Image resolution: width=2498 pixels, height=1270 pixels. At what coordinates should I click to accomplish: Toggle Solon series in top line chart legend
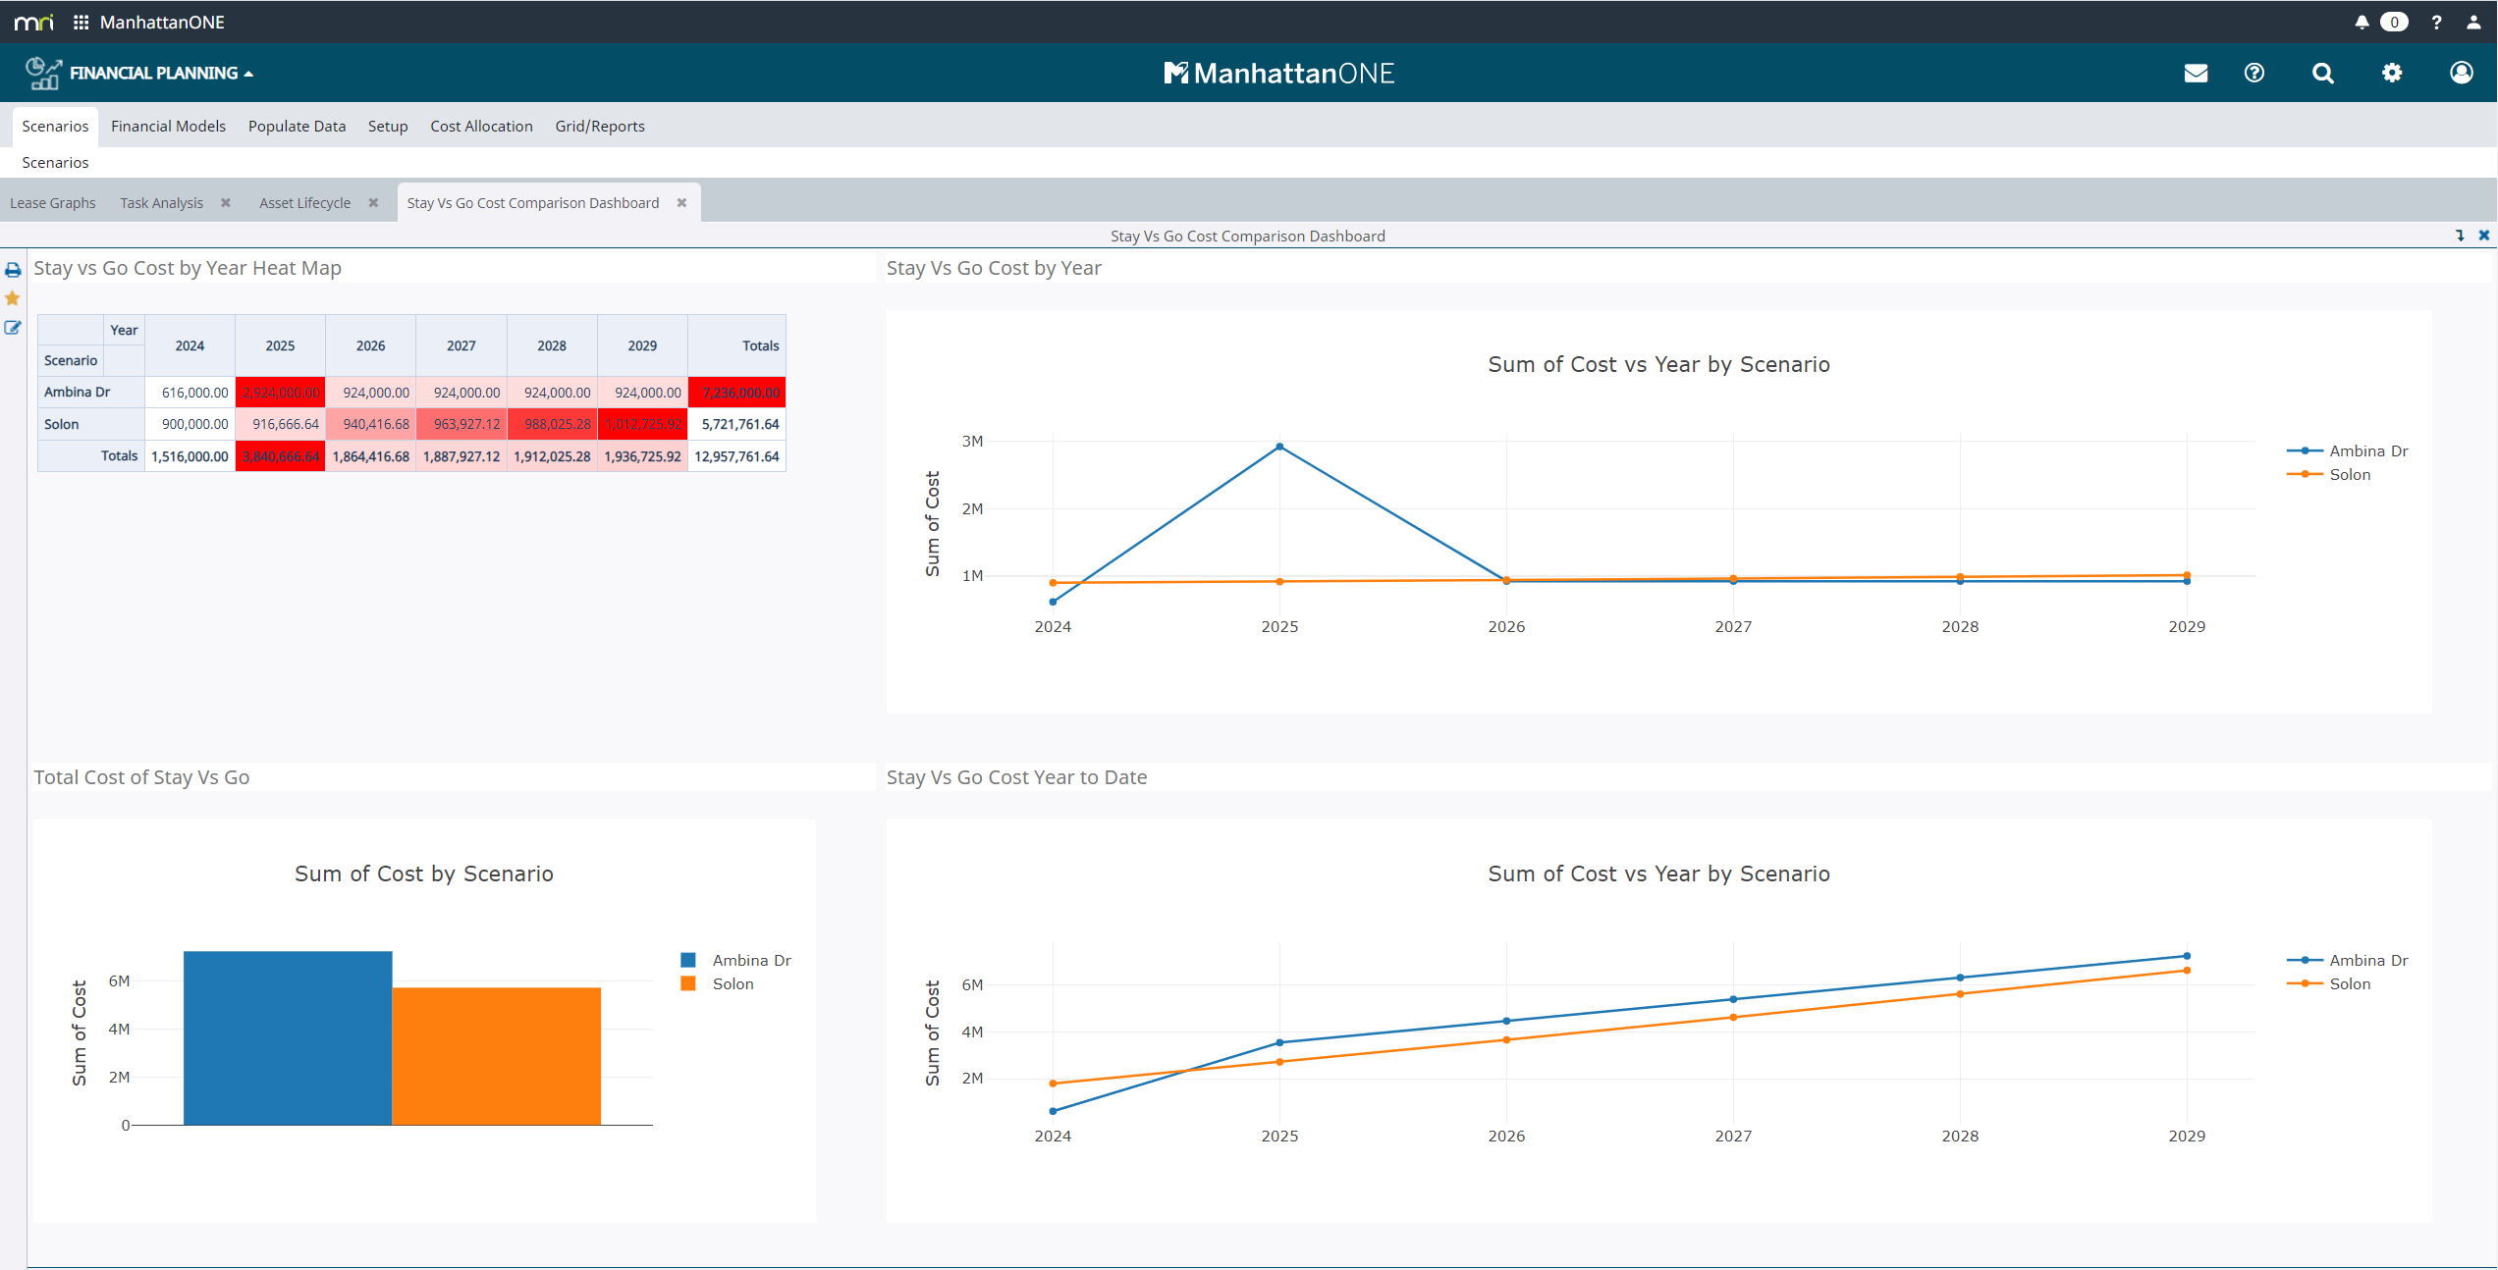pyautogui.click(x=2349, y=475)
